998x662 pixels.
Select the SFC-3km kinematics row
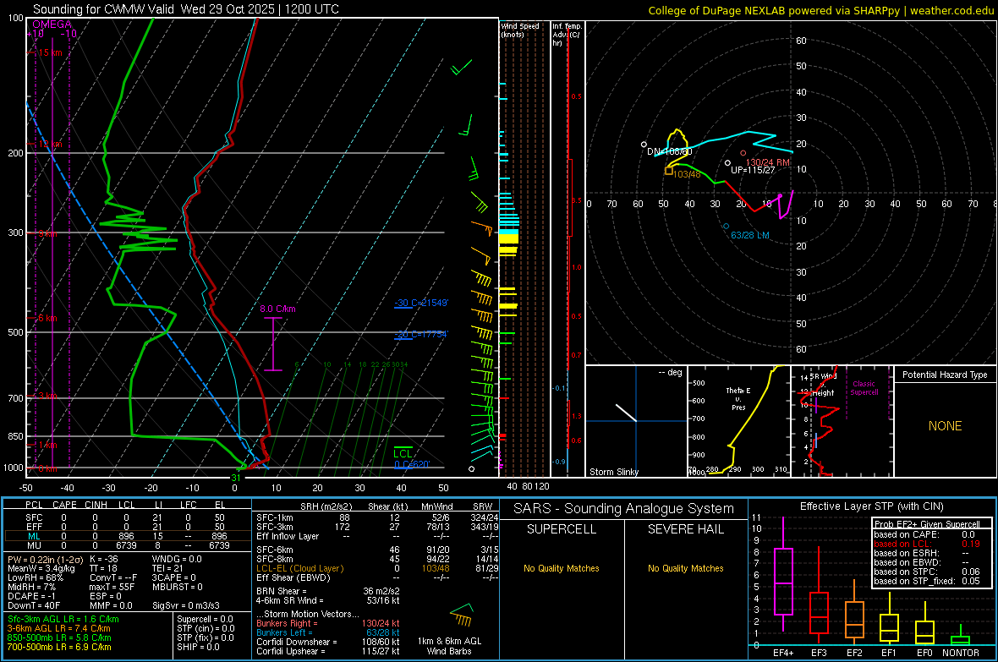(377, 527)
